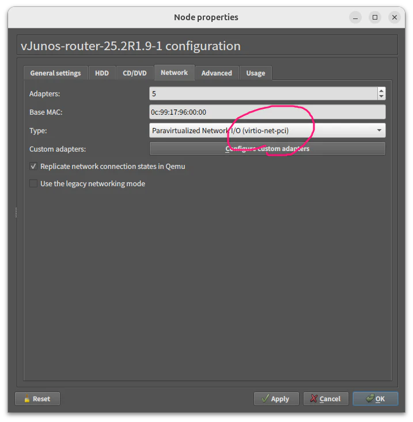Click the Reset button with broom icon

pos(37,398)
